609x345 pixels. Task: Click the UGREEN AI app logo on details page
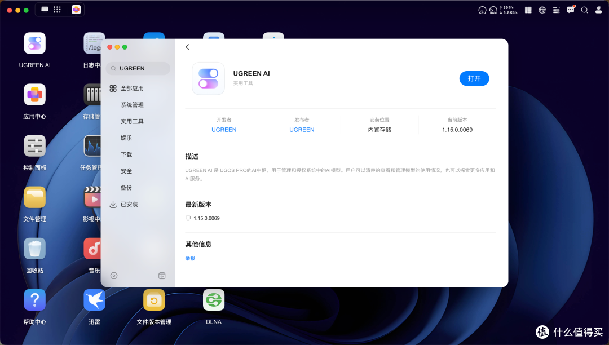click(209, 78)
